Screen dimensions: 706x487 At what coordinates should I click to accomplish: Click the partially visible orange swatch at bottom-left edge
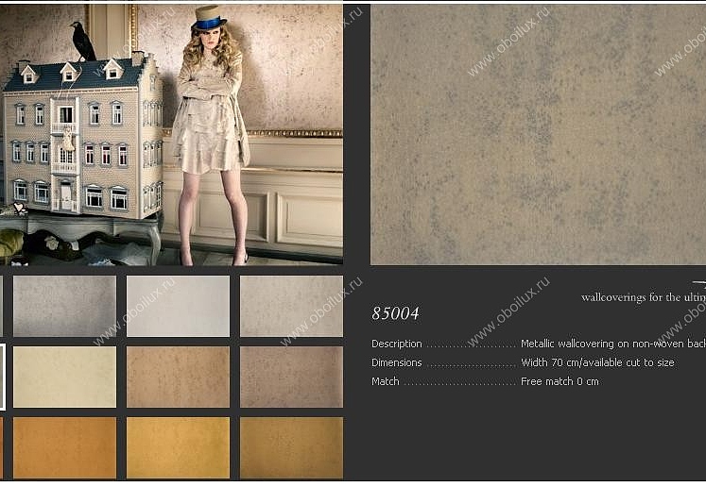click(x=1, y=448)
